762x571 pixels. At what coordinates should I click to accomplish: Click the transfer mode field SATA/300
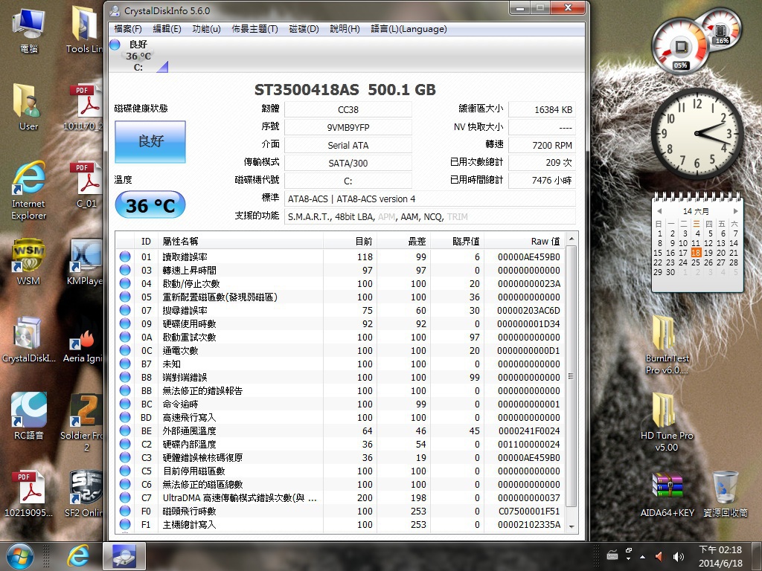point(348,163)
